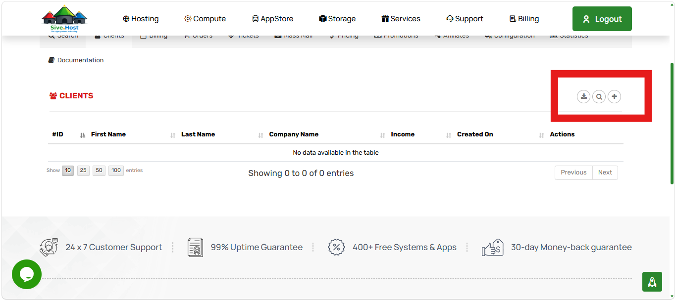Click the green Logout button
Image resolution: width=675 pixels, height=300 pixels.
(x=602, y=19)
